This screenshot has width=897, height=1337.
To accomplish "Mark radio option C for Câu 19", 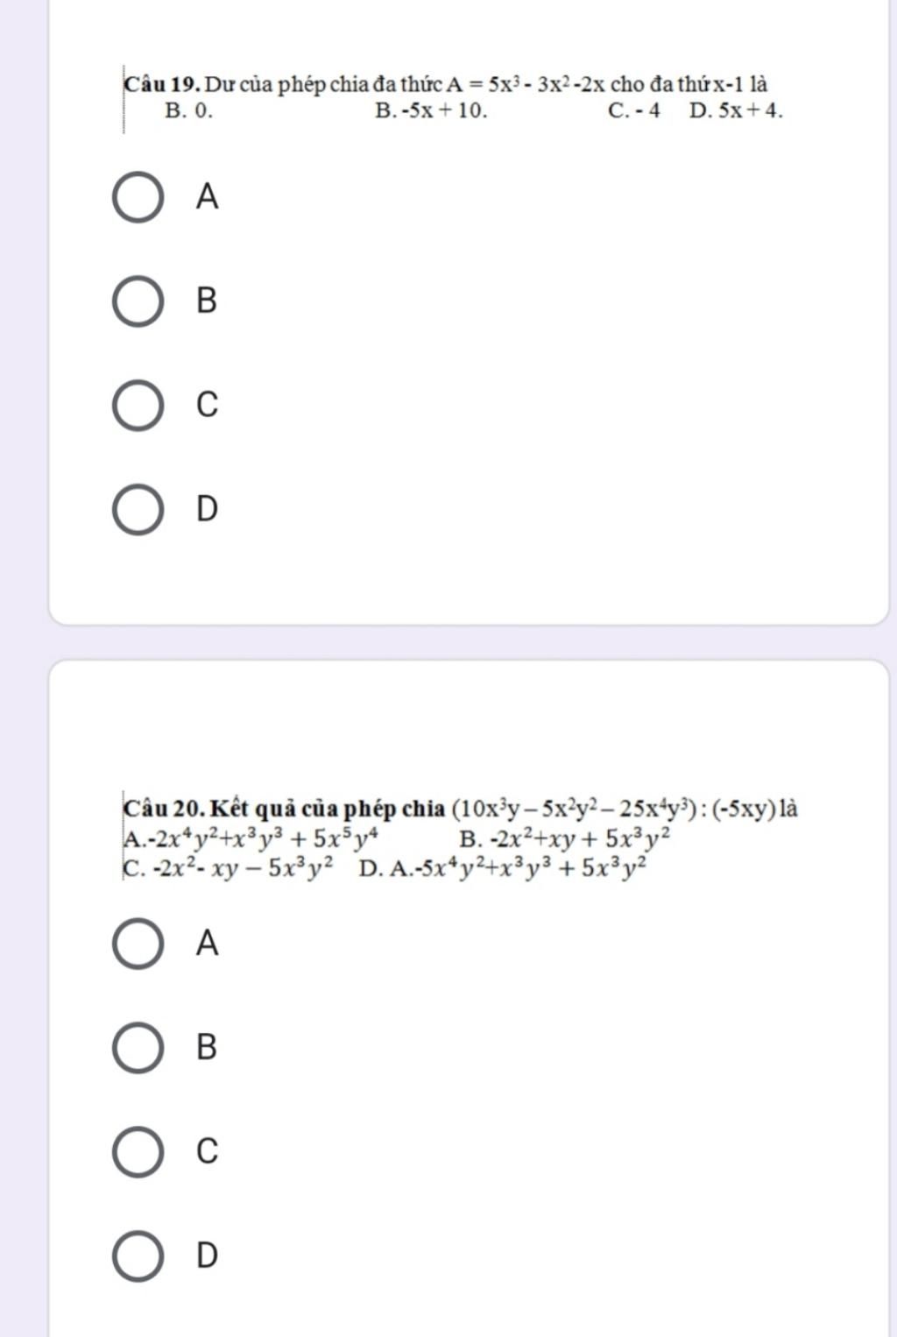I will [x=138, y=406].
